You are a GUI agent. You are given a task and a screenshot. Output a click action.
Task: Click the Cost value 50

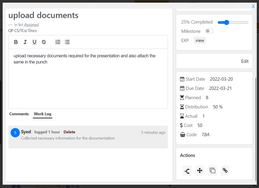[x=200, y=125]
